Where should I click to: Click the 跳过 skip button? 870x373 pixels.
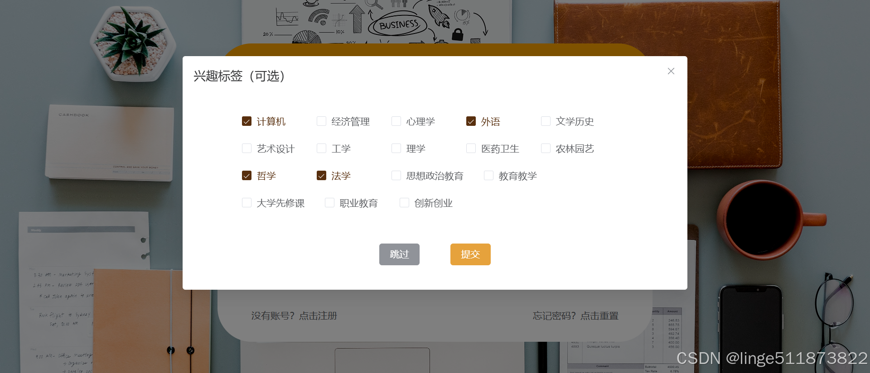click(399, 254)
